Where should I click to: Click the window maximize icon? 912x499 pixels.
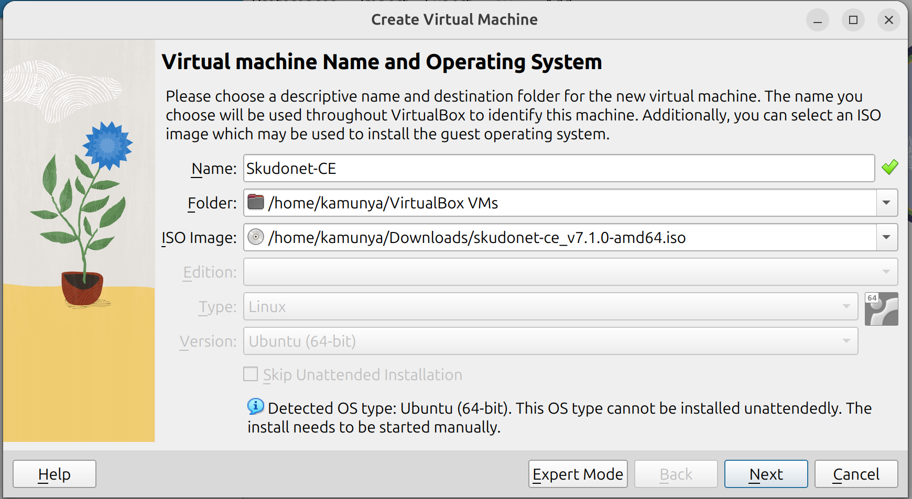(x=853, y=20)
